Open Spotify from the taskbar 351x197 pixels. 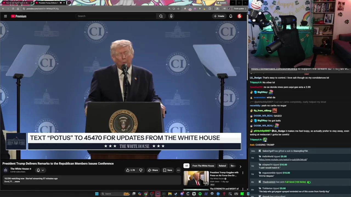[x=200, y=194]
